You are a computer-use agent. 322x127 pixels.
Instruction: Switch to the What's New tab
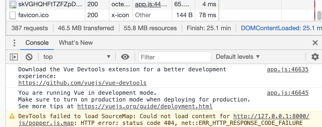coord(76,43)
